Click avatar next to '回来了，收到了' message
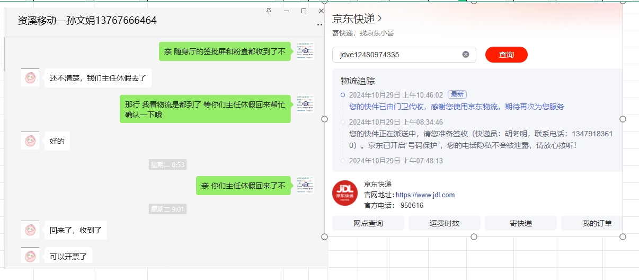The width and height of the screenshot is (639, 280). pos(30,230)
